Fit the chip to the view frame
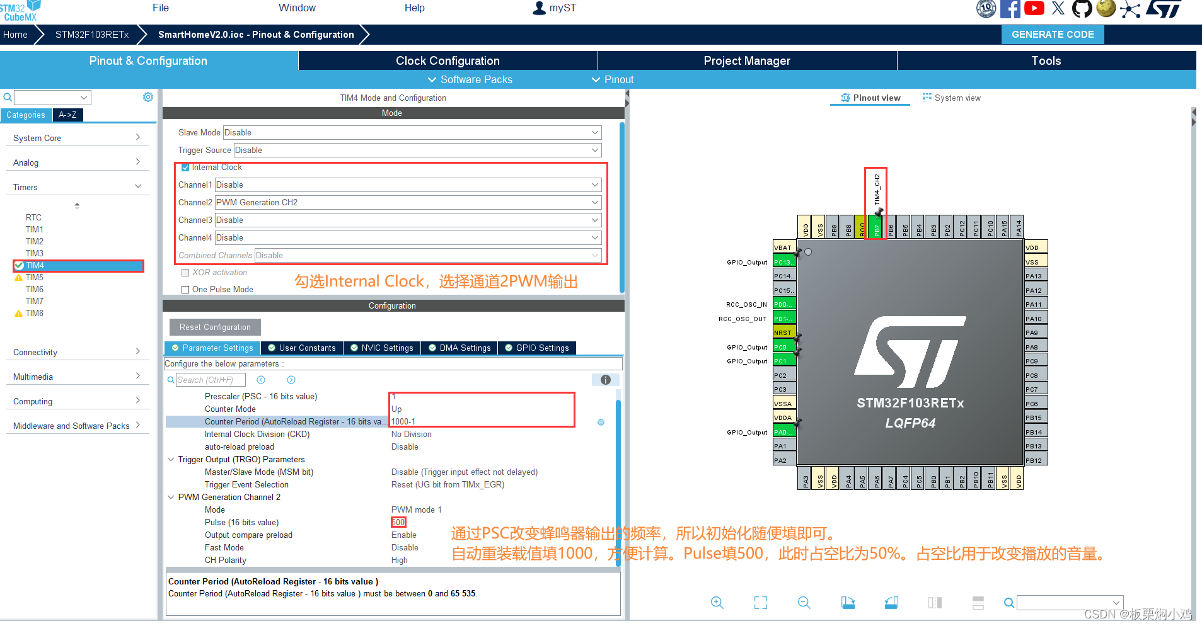 pyautogui.click(x=761, y=603)
